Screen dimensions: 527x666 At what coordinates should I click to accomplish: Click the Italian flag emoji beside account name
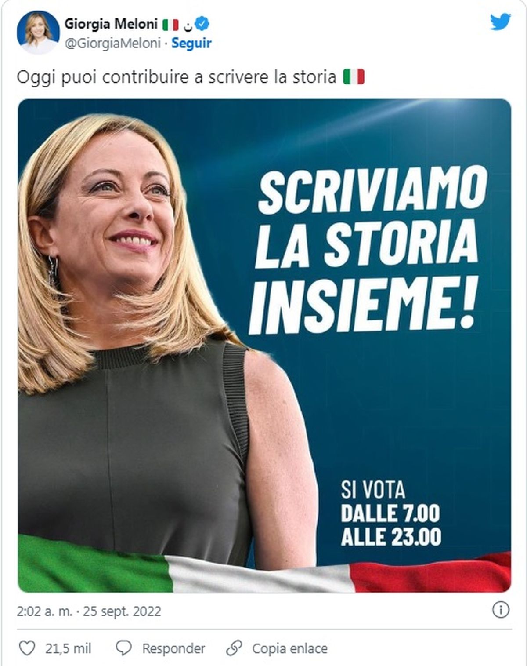[170, 25]
